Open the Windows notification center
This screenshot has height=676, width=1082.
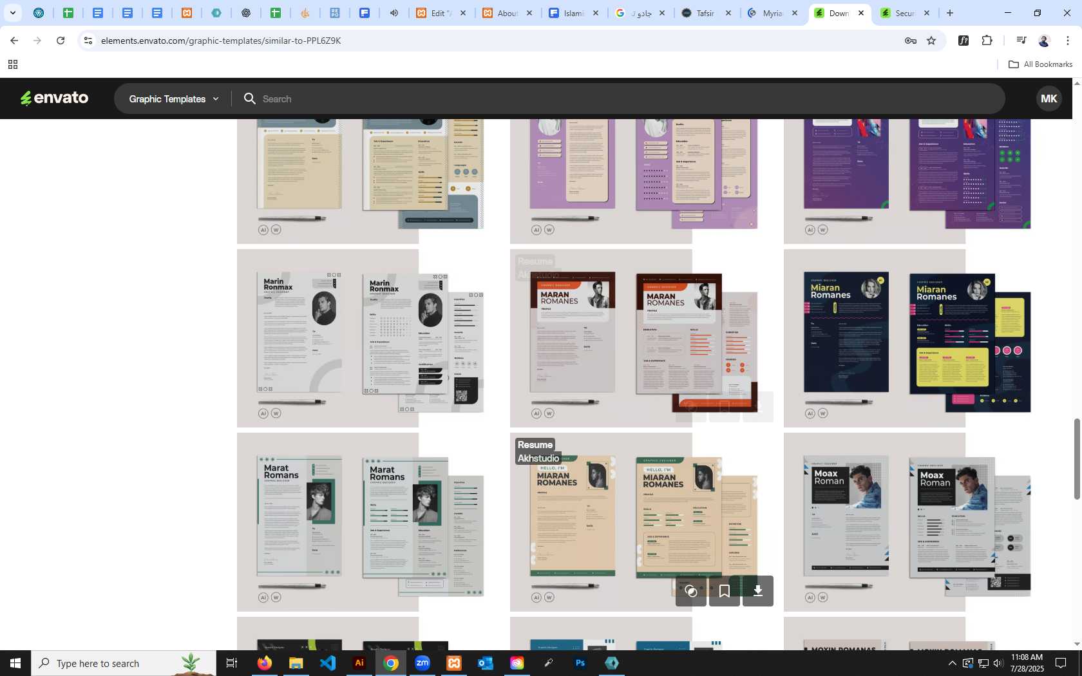coord(1060,663)
